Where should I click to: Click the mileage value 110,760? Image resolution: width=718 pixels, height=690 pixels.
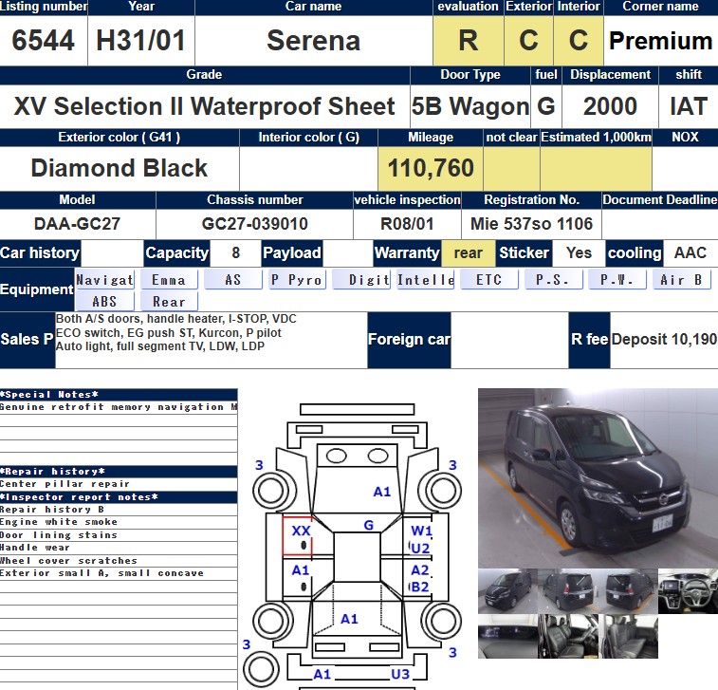point(431,168)
